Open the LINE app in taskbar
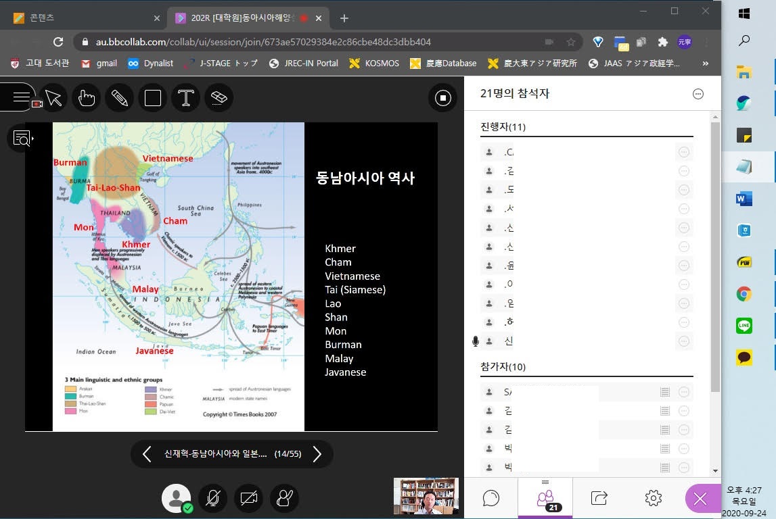 [744, 326]
